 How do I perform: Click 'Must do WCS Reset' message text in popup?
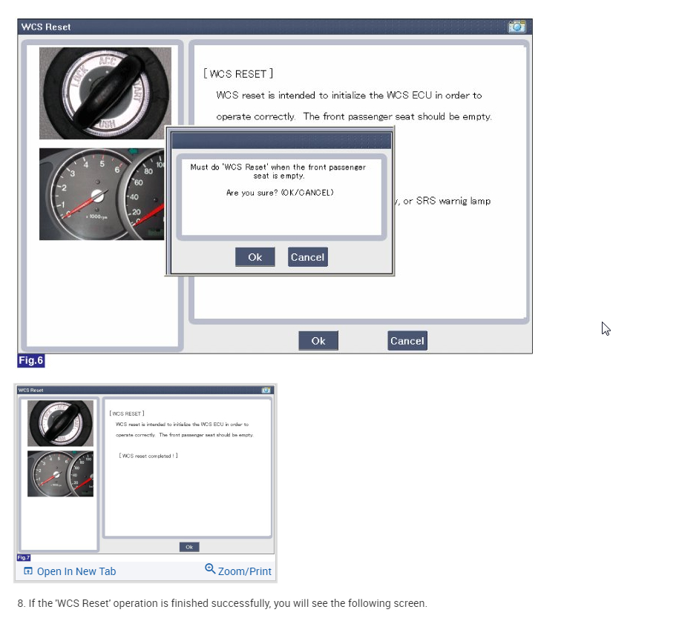pyautogui.click(x=278, y=171)
